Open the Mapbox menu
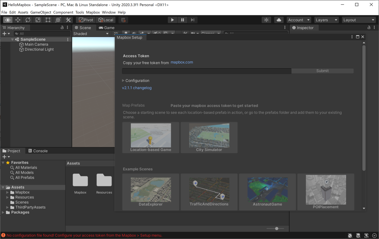 pyautogui.click(x=93, y=12)
